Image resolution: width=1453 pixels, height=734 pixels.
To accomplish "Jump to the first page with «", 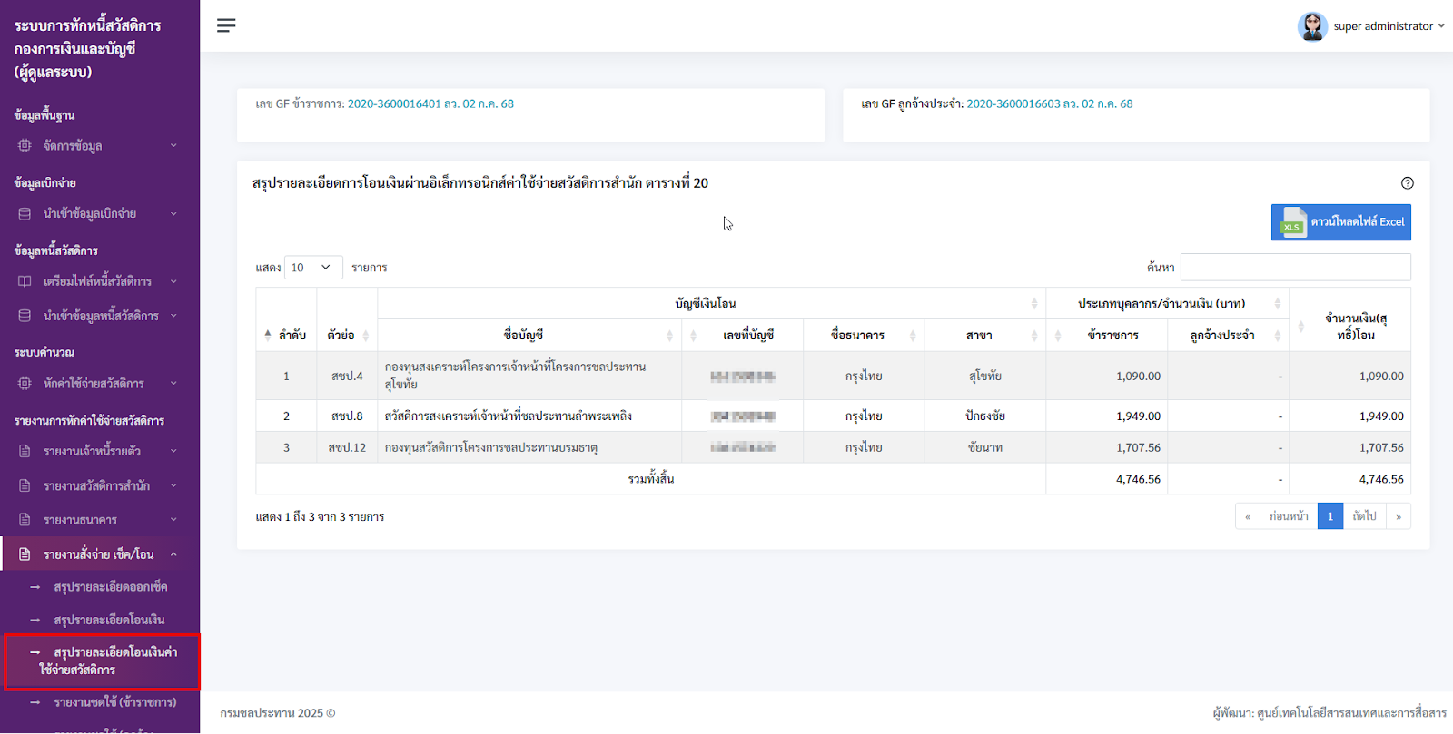I will coord(1248,516).
